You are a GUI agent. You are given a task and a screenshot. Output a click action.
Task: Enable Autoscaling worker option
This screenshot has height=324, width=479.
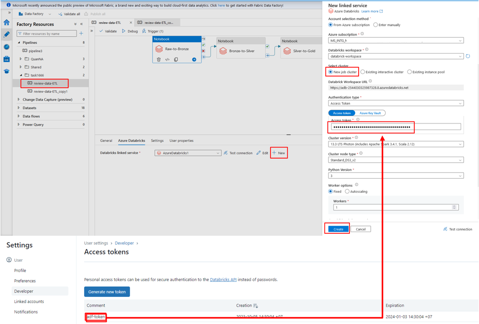[347, 191]
